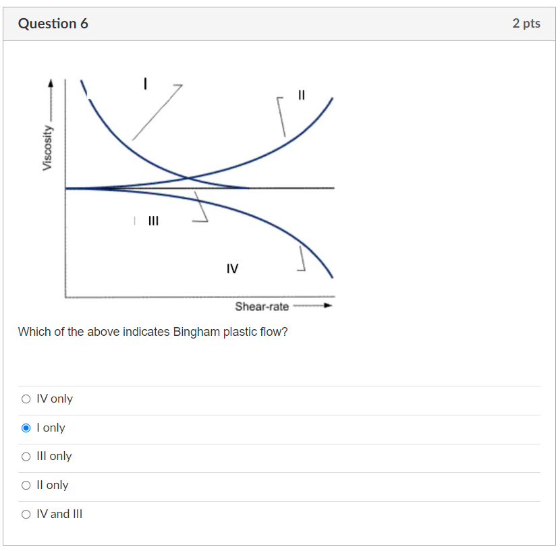560x551 pixels.
Task: Click the currently selected "I only" radio
Action: click(x=26, y=428)
